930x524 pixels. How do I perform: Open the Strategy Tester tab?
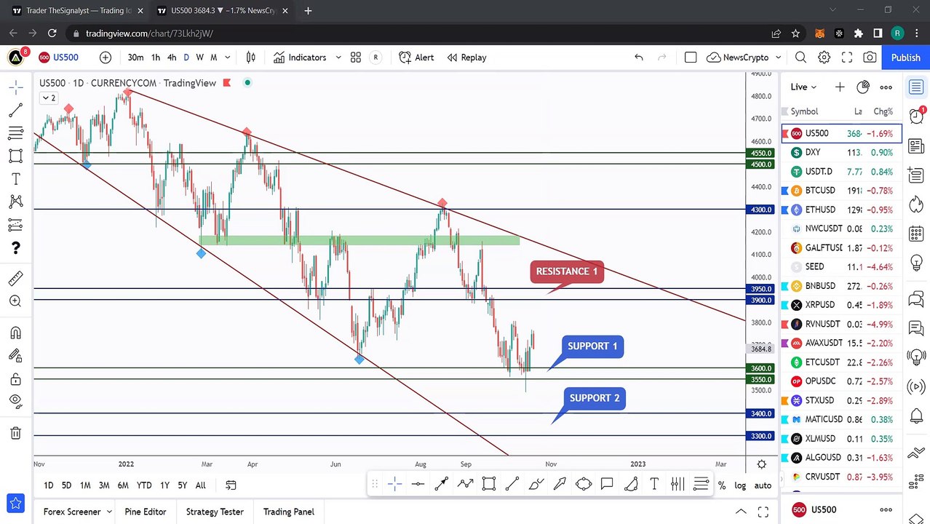215,512
